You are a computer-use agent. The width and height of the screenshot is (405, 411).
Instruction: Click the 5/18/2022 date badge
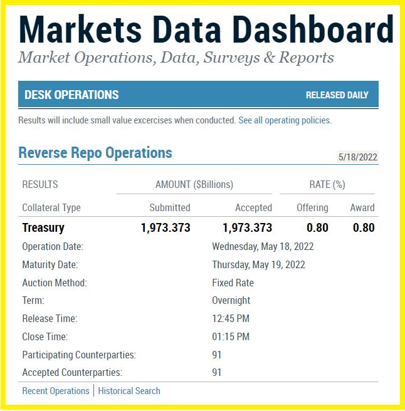pos(357,157)
